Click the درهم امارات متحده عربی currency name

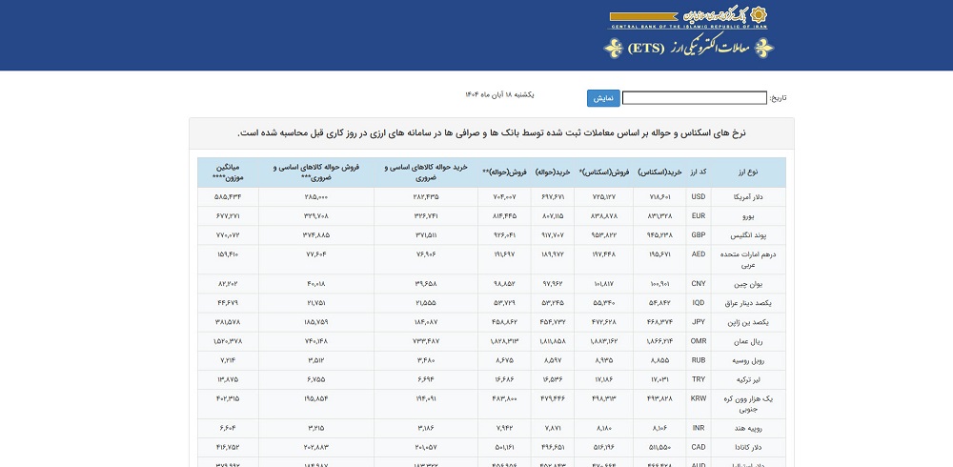click(747, 259)
